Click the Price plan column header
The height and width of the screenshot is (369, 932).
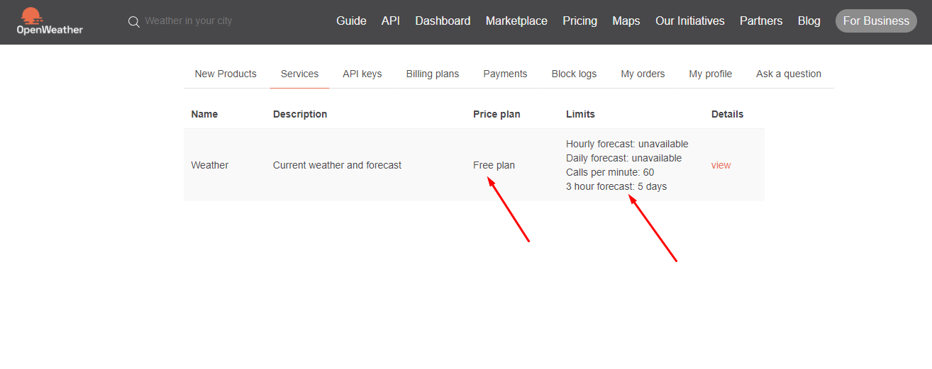[496, 114]
